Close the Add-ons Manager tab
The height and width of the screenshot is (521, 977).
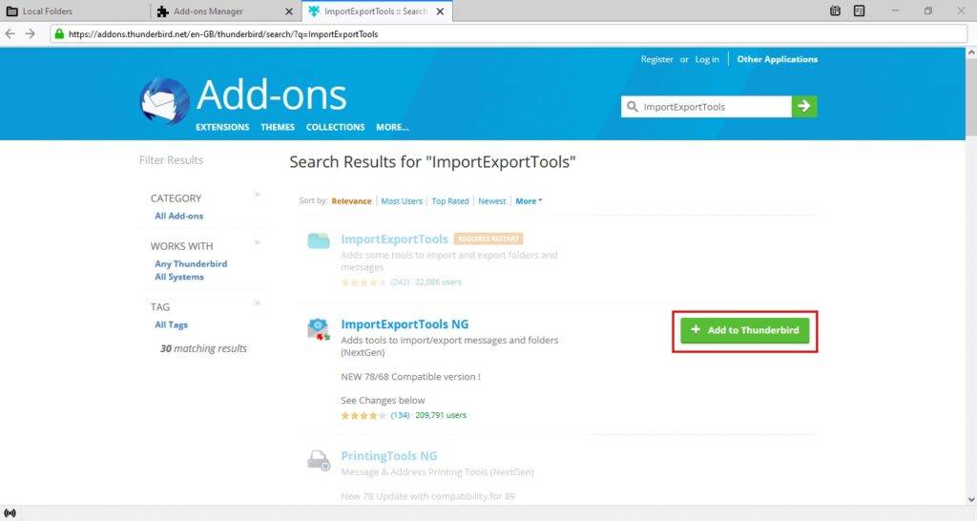point(289,11)
